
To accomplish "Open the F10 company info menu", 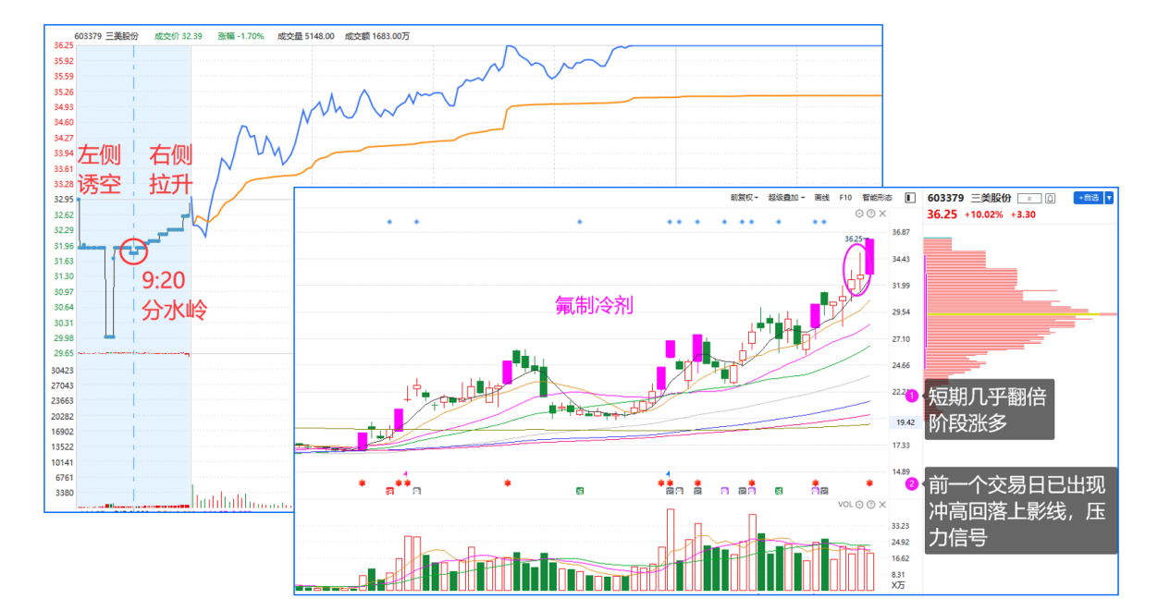I will point(845,198).
